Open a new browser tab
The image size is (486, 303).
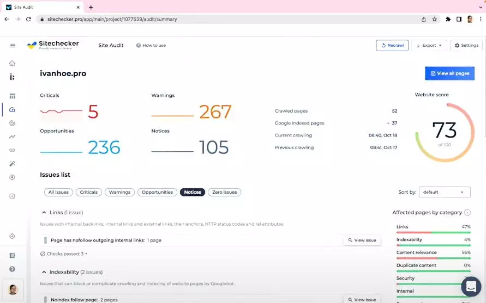(x=91, y=7)
